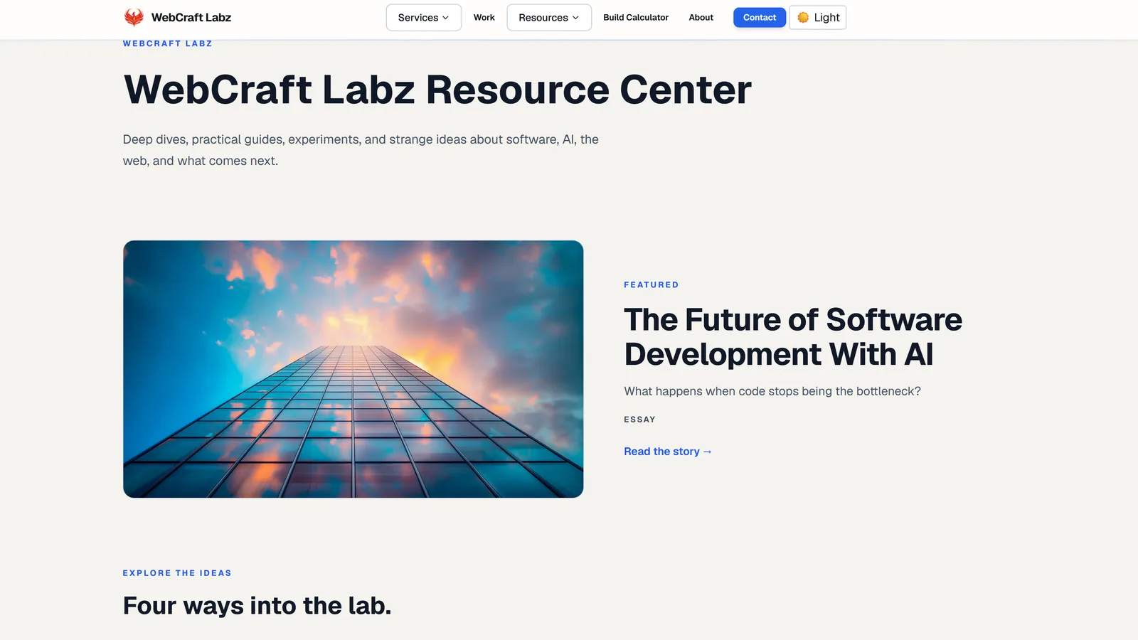Click the 'WebCraft Labz Resource Center' title
1138x640 pixels.
pyautogui.click(x=437, y=90)
